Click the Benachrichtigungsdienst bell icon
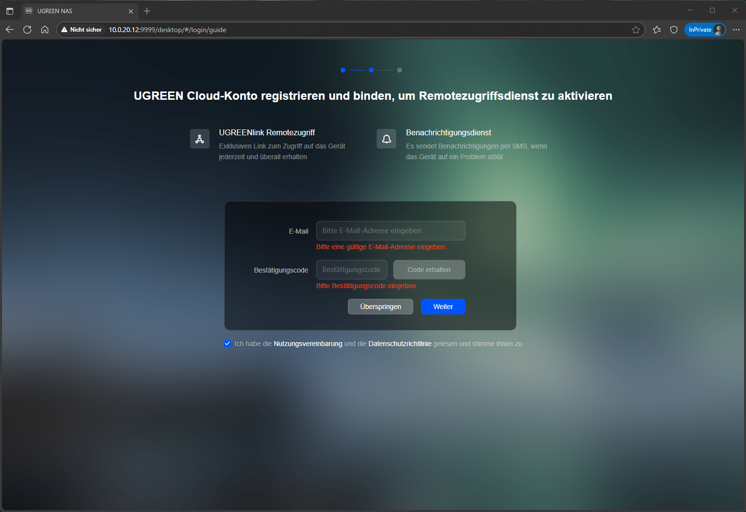 386,139
